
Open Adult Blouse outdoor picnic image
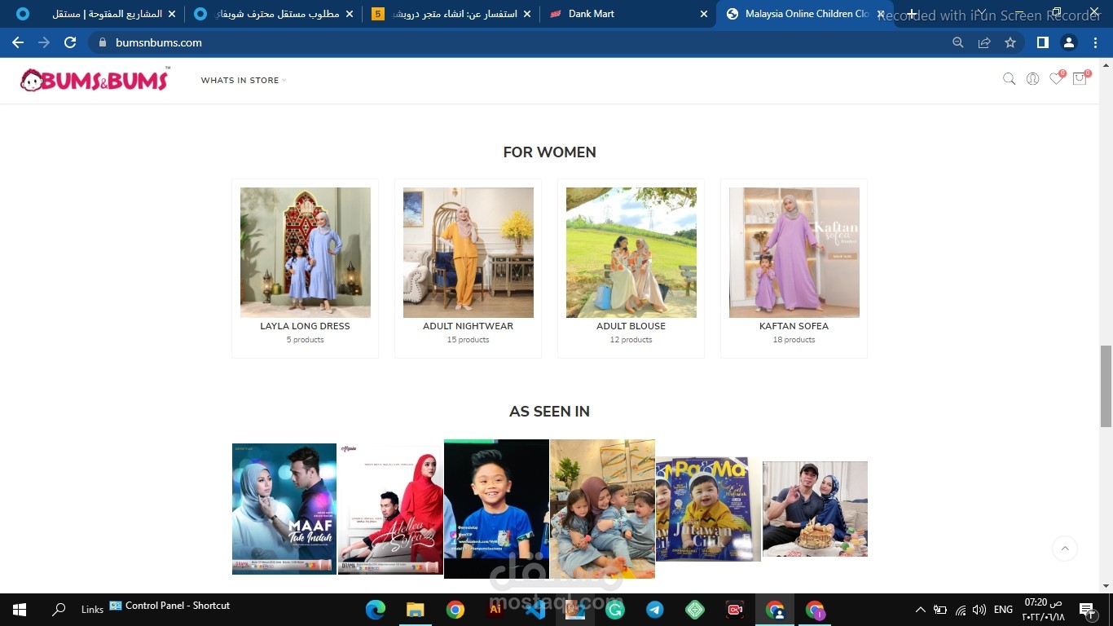pyautogui.click(x=631, y=253)
